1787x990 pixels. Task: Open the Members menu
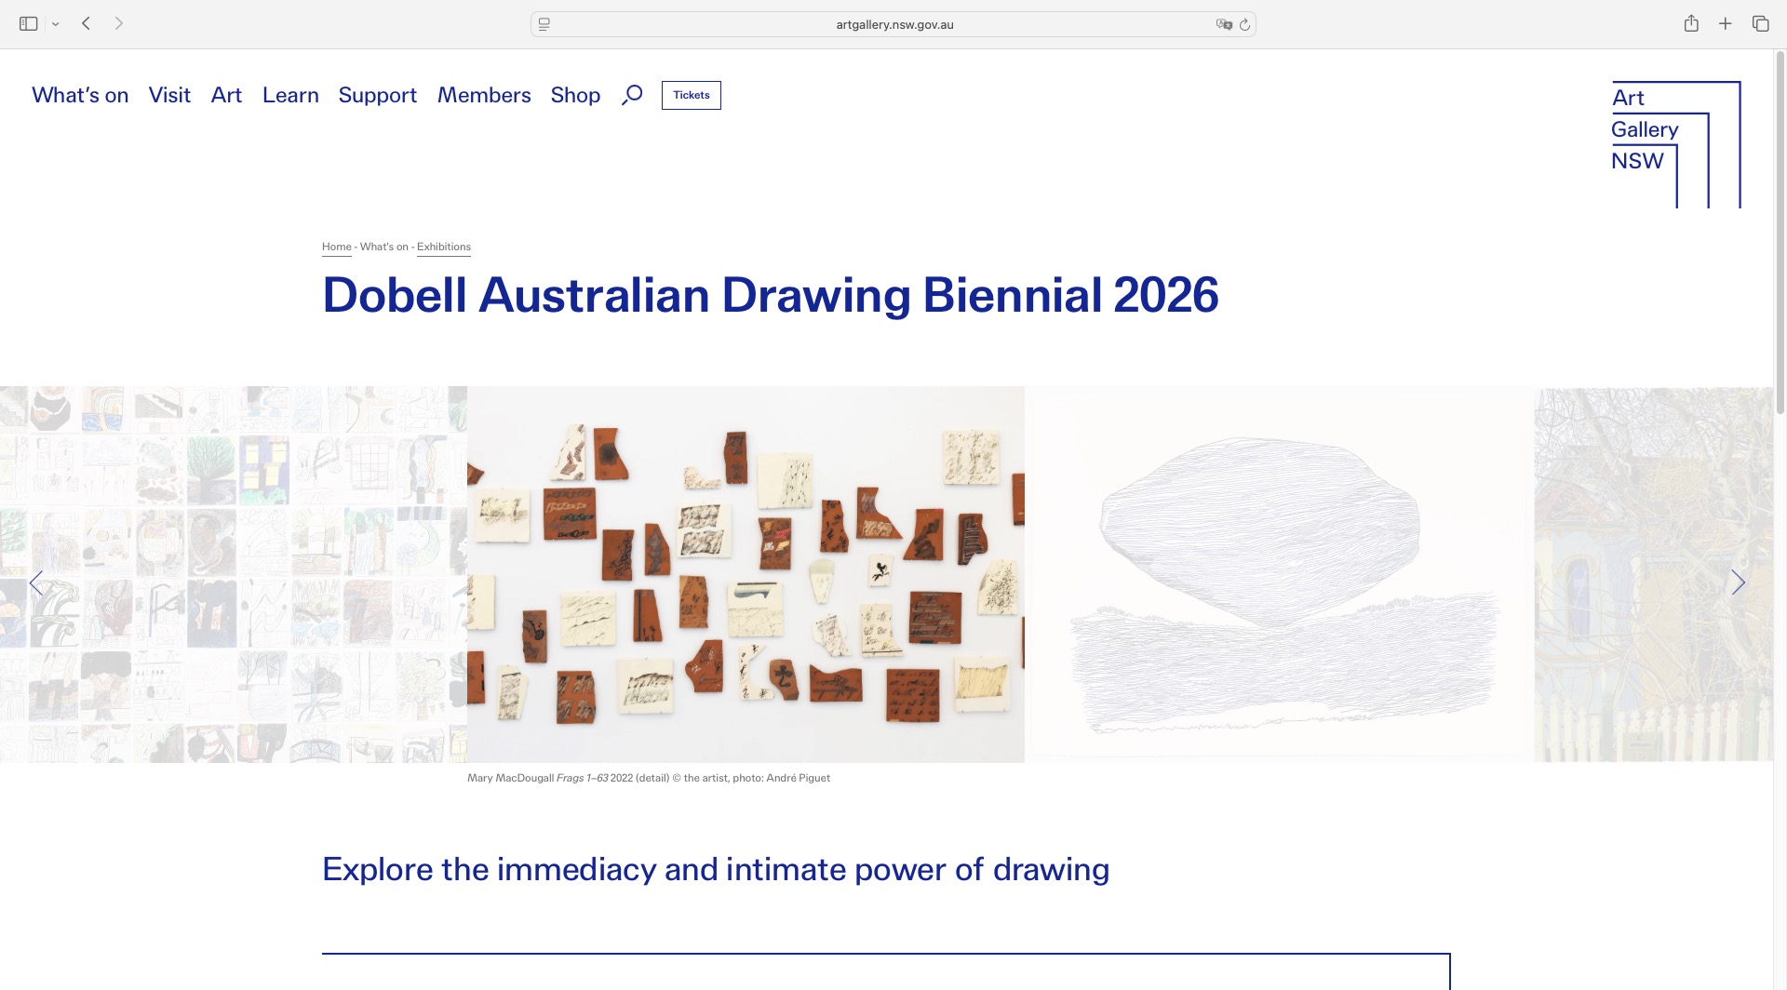pyautogui.click(x=484, y=95)
